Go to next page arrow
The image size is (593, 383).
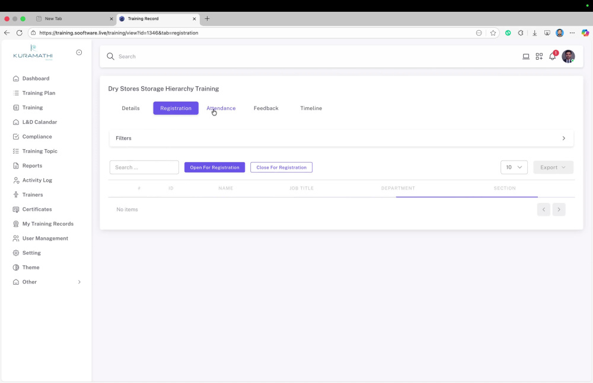pos(559,210)
